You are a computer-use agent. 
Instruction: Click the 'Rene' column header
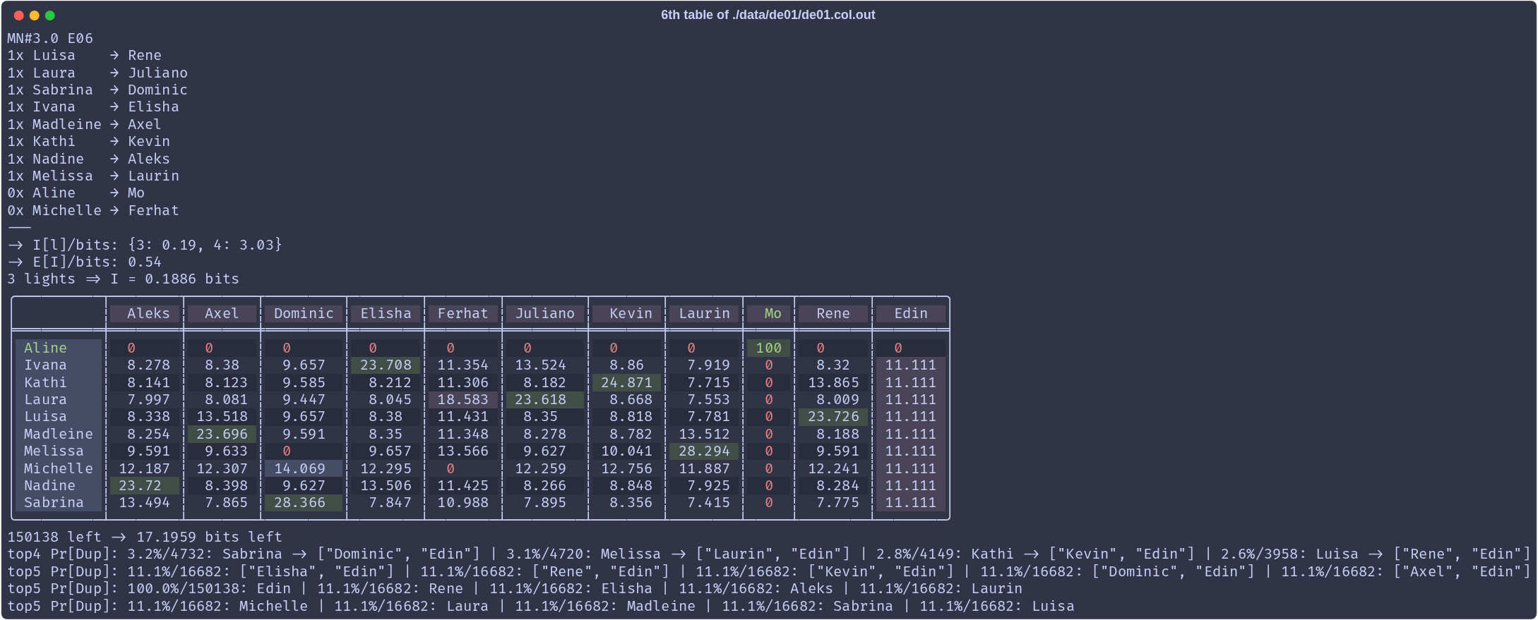(x=833, y=313)
